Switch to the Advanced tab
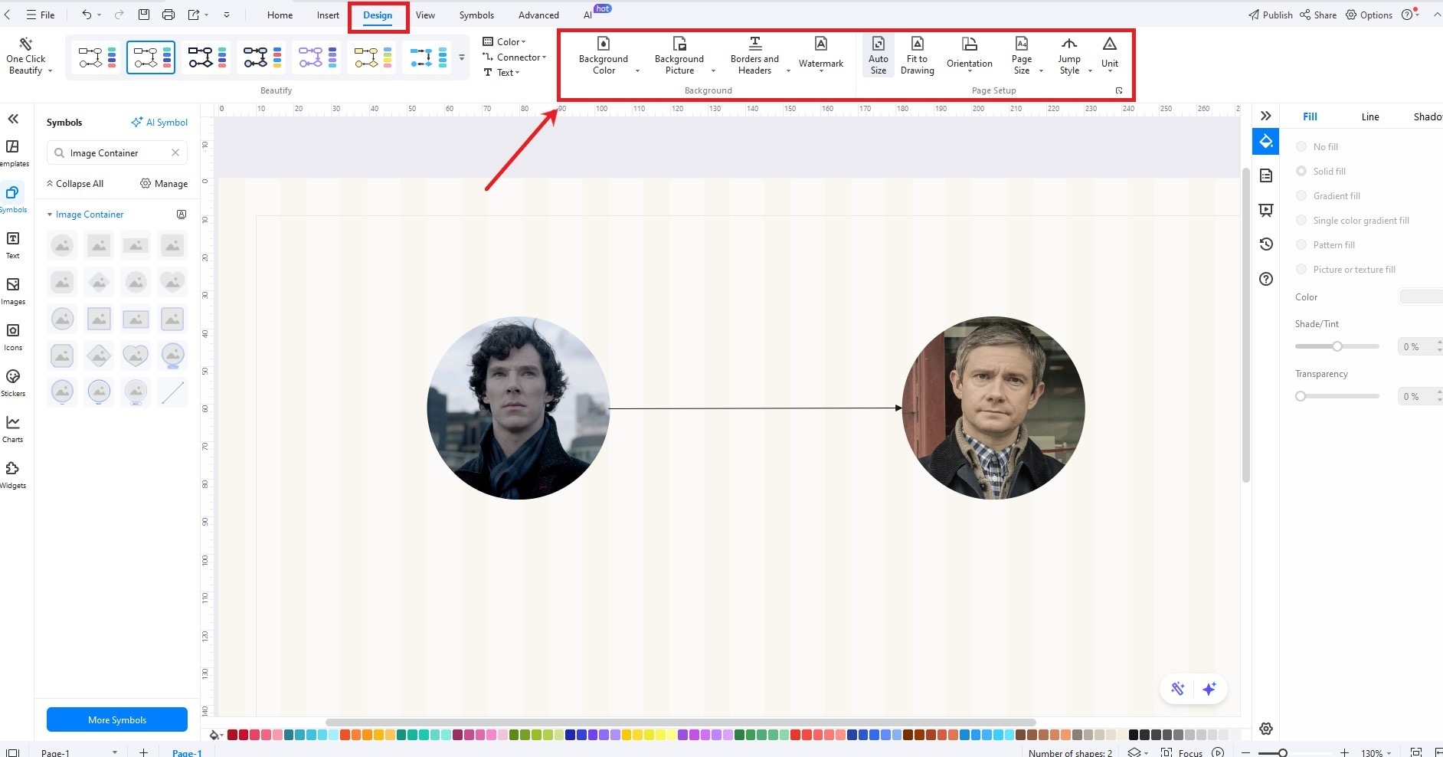The height and width of the screenshot is (757, 1443). point(538,15)
